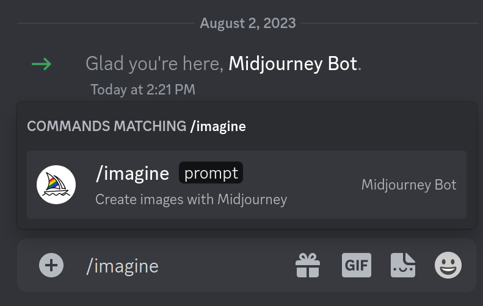Click the prompt option pill
Screen dimensions: 483x306
tap(211, 173)
